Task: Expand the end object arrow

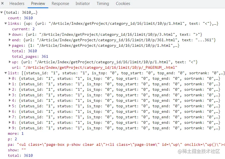Action: [x=10, y=40]
